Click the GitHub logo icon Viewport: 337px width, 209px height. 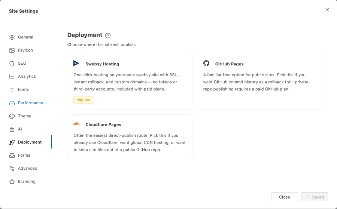(206, 63)
